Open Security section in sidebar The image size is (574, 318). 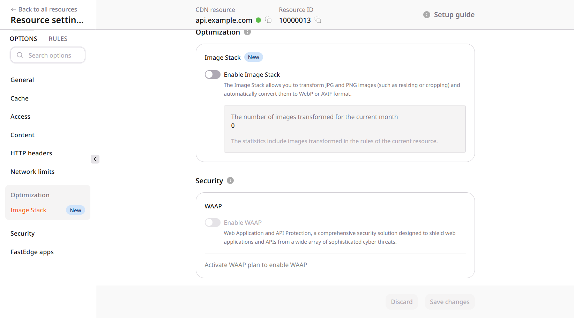click(x=22, y=234)
